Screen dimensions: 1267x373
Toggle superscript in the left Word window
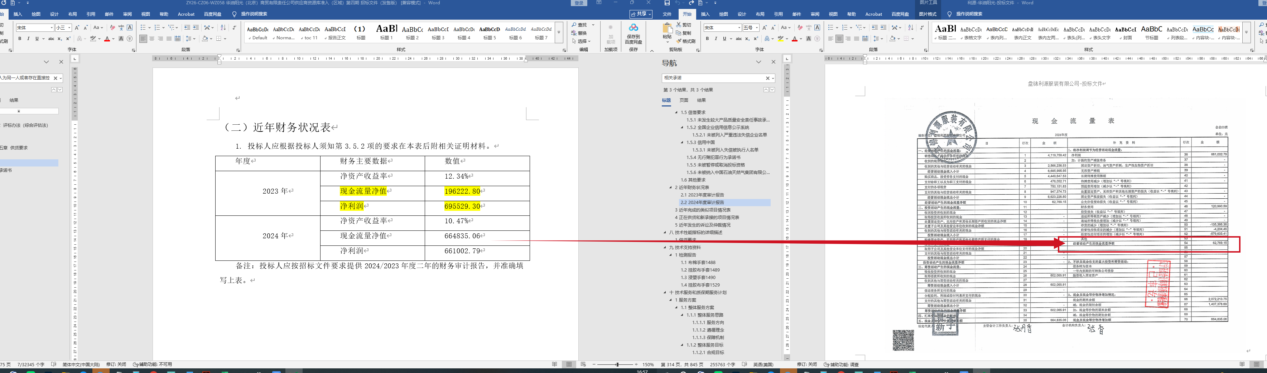(x=68, y=39)
